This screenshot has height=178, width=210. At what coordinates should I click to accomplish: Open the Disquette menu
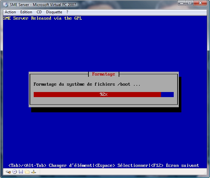(54, 12)
